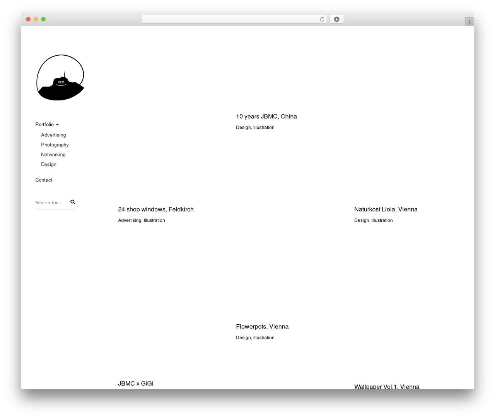495x419 pixels.
Task: Collapse the Portfolio menu arrow
Action: click(x=57, y=124)
